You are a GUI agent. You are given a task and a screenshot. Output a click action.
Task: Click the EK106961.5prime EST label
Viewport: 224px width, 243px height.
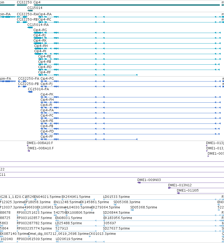click(51, 207)
